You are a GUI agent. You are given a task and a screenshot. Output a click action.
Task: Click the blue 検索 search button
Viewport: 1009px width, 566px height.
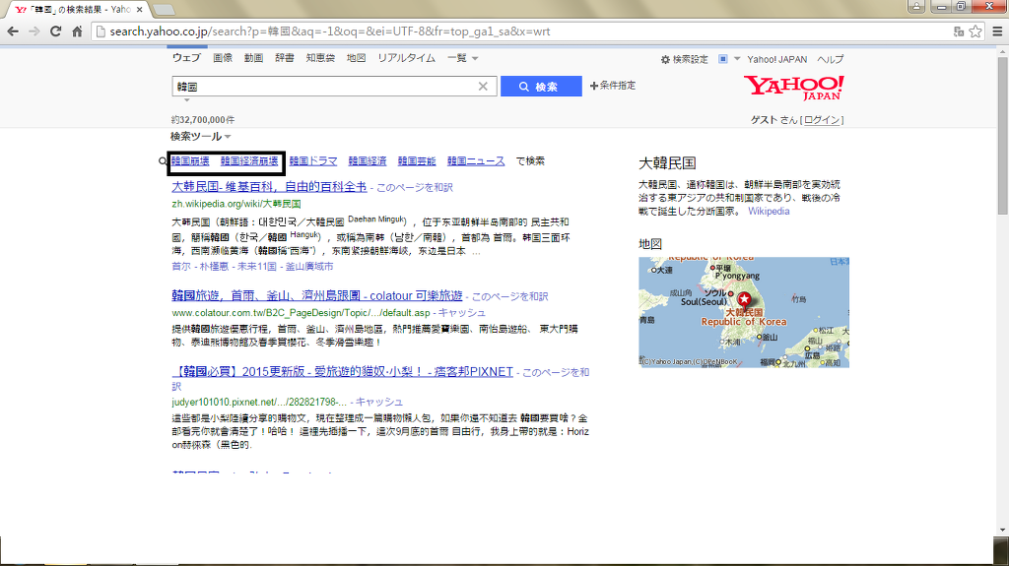coord(541,87)
